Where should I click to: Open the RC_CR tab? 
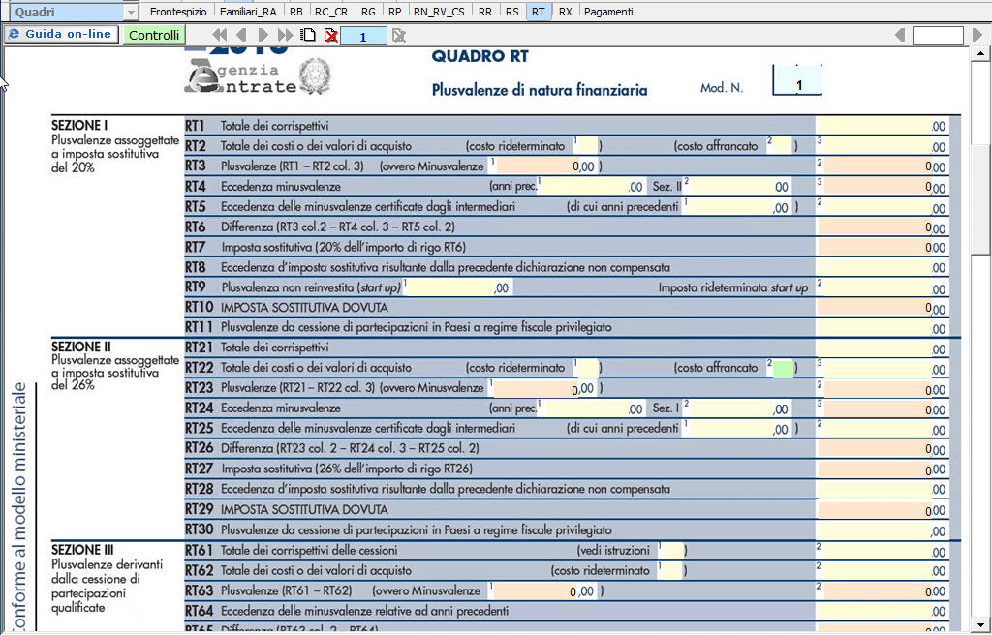[331, 12]
